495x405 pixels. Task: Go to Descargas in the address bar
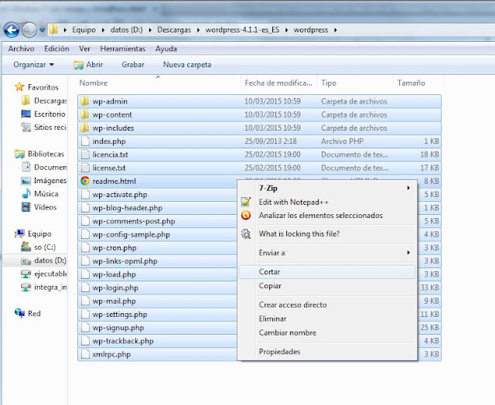(174, 30)
